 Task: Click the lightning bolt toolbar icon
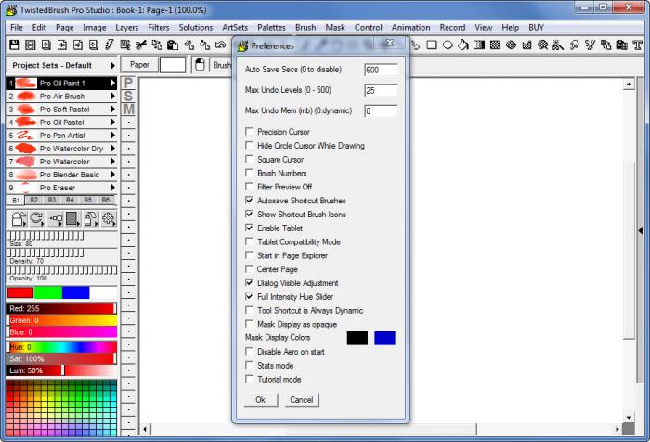[110, 45]
